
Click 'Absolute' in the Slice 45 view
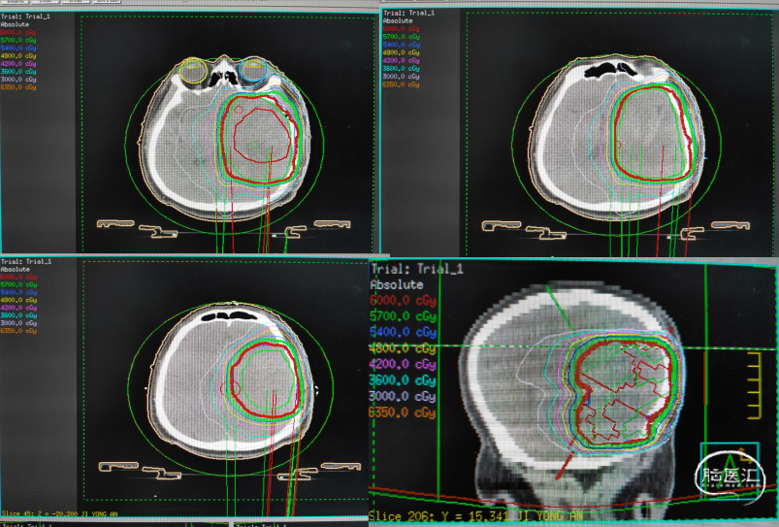(x=16, y=270)
